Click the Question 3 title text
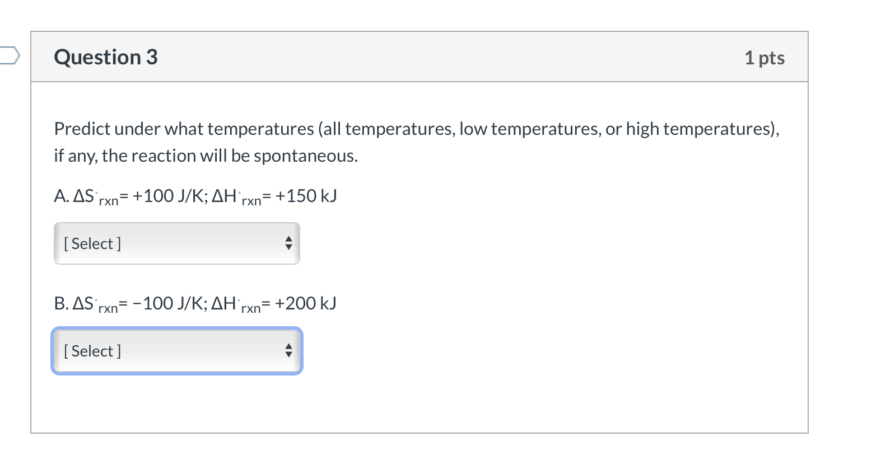This screenshot has height=460, width=895. 105,57
